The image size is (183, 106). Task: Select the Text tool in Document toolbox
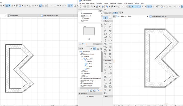105,73
